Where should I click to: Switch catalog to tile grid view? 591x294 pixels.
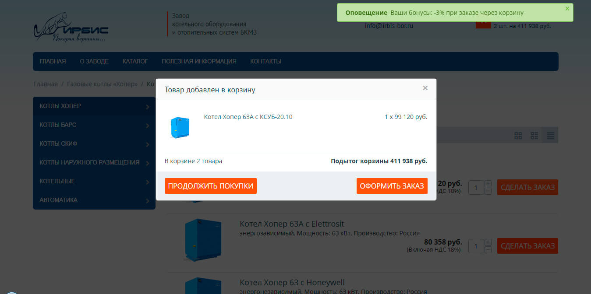coord(518,136)
